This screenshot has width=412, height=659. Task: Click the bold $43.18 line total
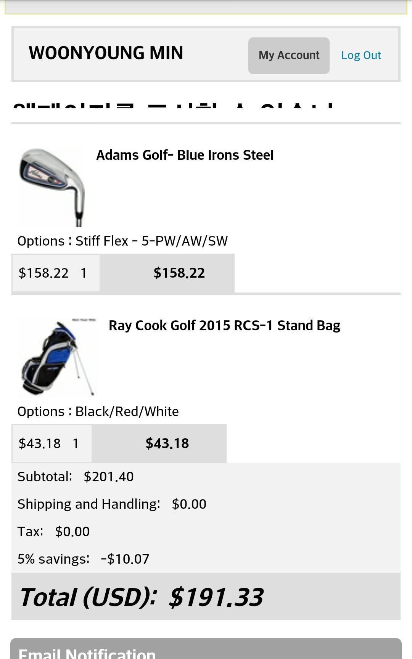(x=167, y=444)
